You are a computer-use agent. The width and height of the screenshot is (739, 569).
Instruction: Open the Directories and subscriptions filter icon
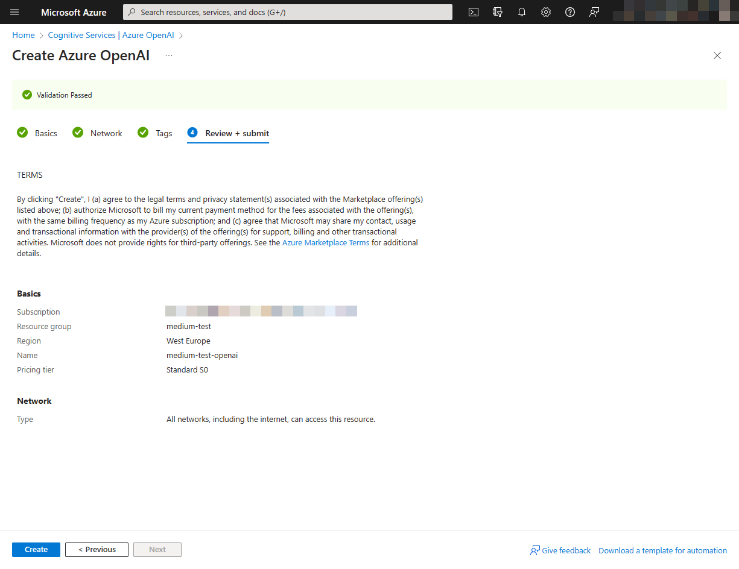(498, 12)
